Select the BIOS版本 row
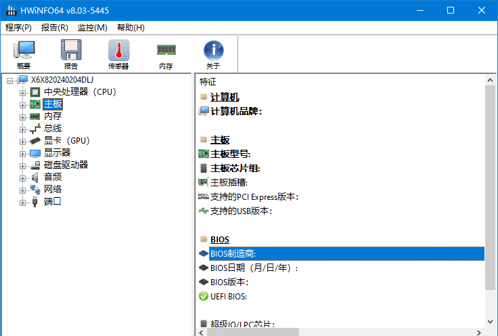 229,282
